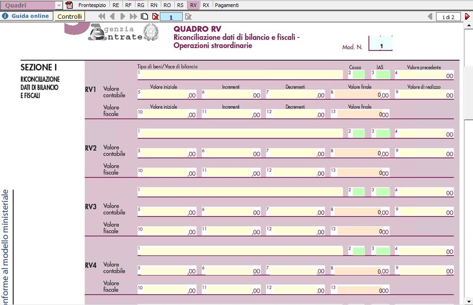
Task: Switch to the RG tab
Action: (141, 5)
